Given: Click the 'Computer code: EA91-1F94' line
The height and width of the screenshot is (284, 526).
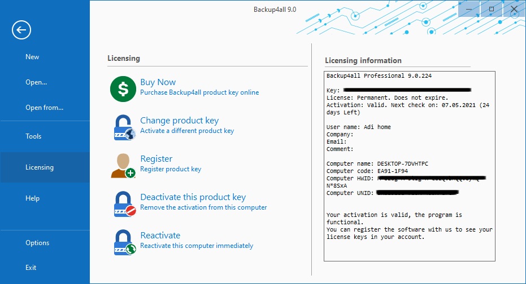Looking at the screenshot, I should tap(367, 171).
